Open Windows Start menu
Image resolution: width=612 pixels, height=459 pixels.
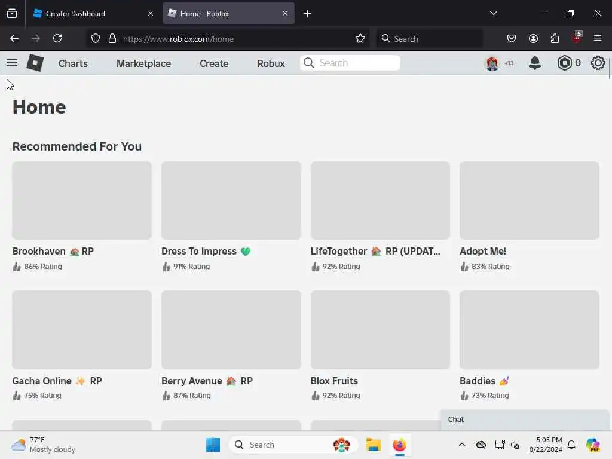pos(213,445)
